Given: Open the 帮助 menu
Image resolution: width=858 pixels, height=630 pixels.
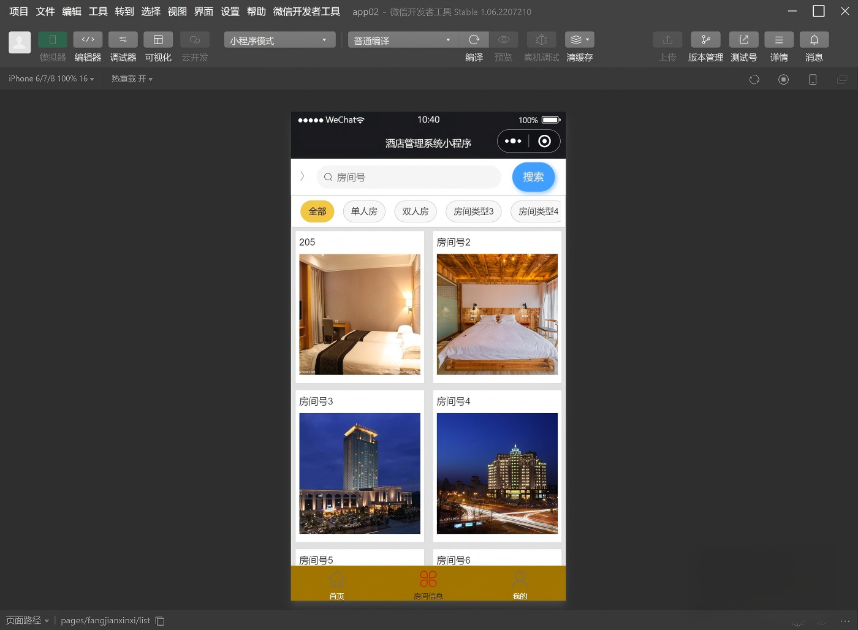Looking at the screenshot, I should click(256, 12).
